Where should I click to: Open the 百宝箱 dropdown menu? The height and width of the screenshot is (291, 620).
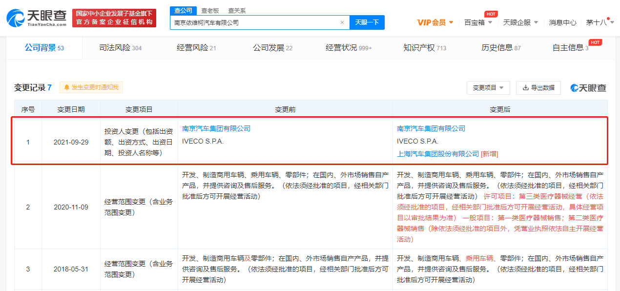coord(478,22)
